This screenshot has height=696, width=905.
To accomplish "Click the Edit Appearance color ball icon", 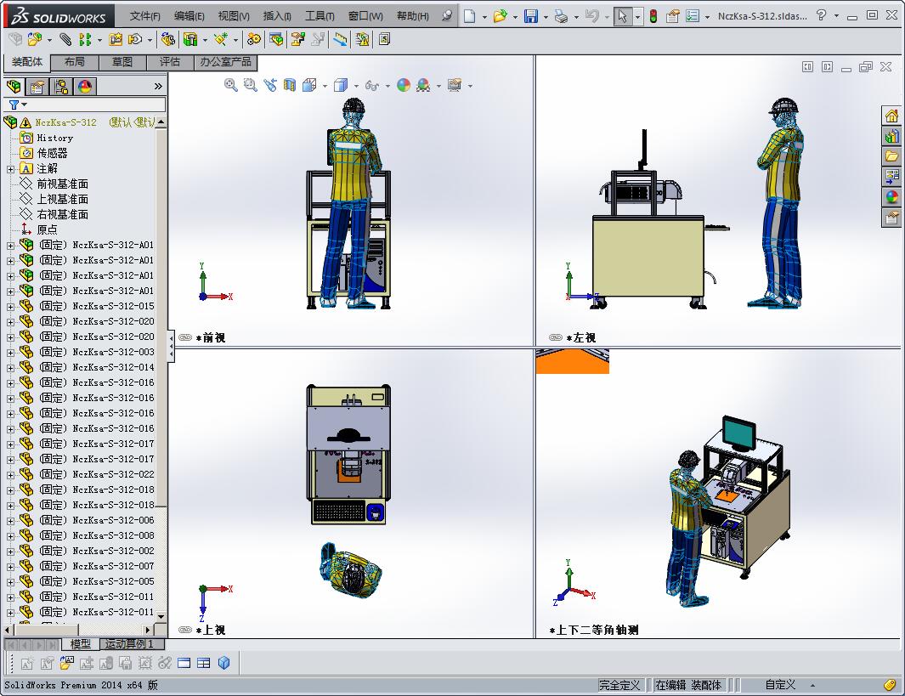I will tap(404, 86).
